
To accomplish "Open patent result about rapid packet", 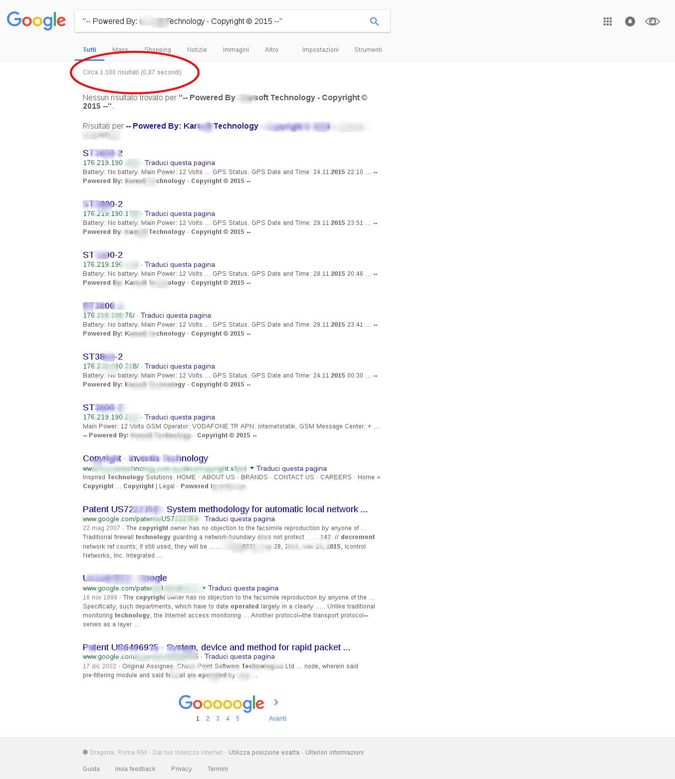I will [217, 647].
